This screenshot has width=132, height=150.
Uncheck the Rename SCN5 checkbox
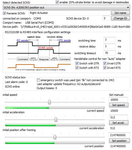point(4,13)
